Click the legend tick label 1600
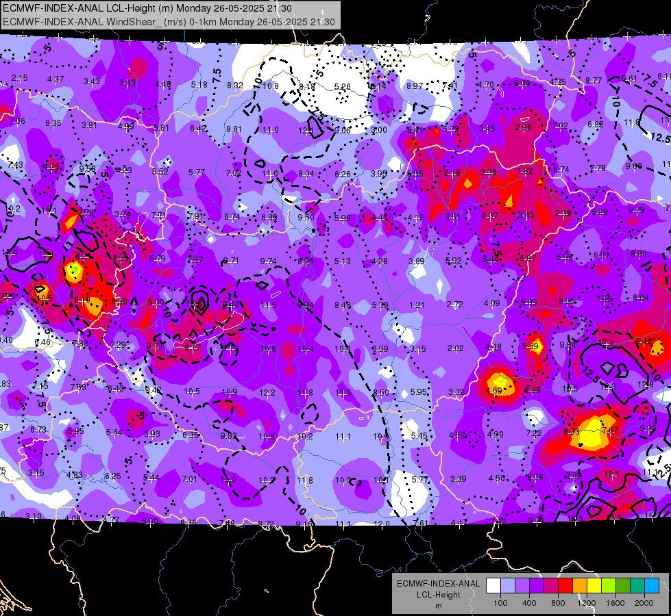 point(615,603)
